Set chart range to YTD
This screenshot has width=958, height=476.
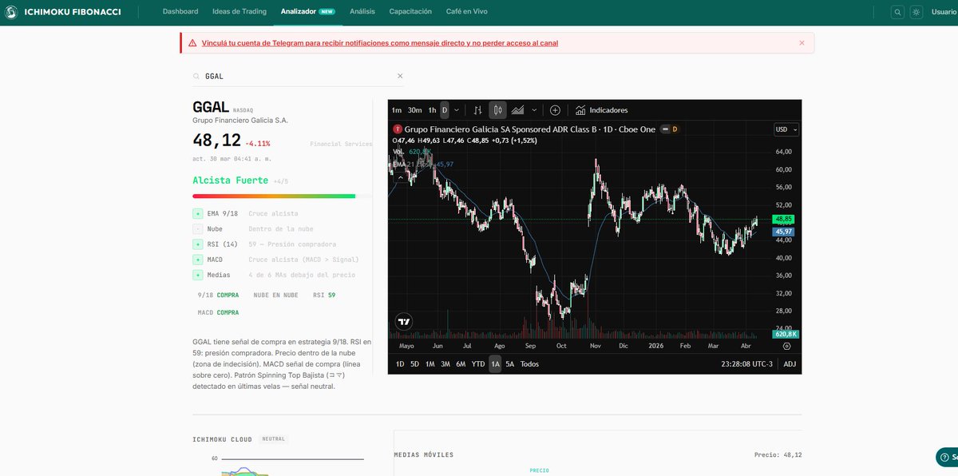tap(478, 364)
